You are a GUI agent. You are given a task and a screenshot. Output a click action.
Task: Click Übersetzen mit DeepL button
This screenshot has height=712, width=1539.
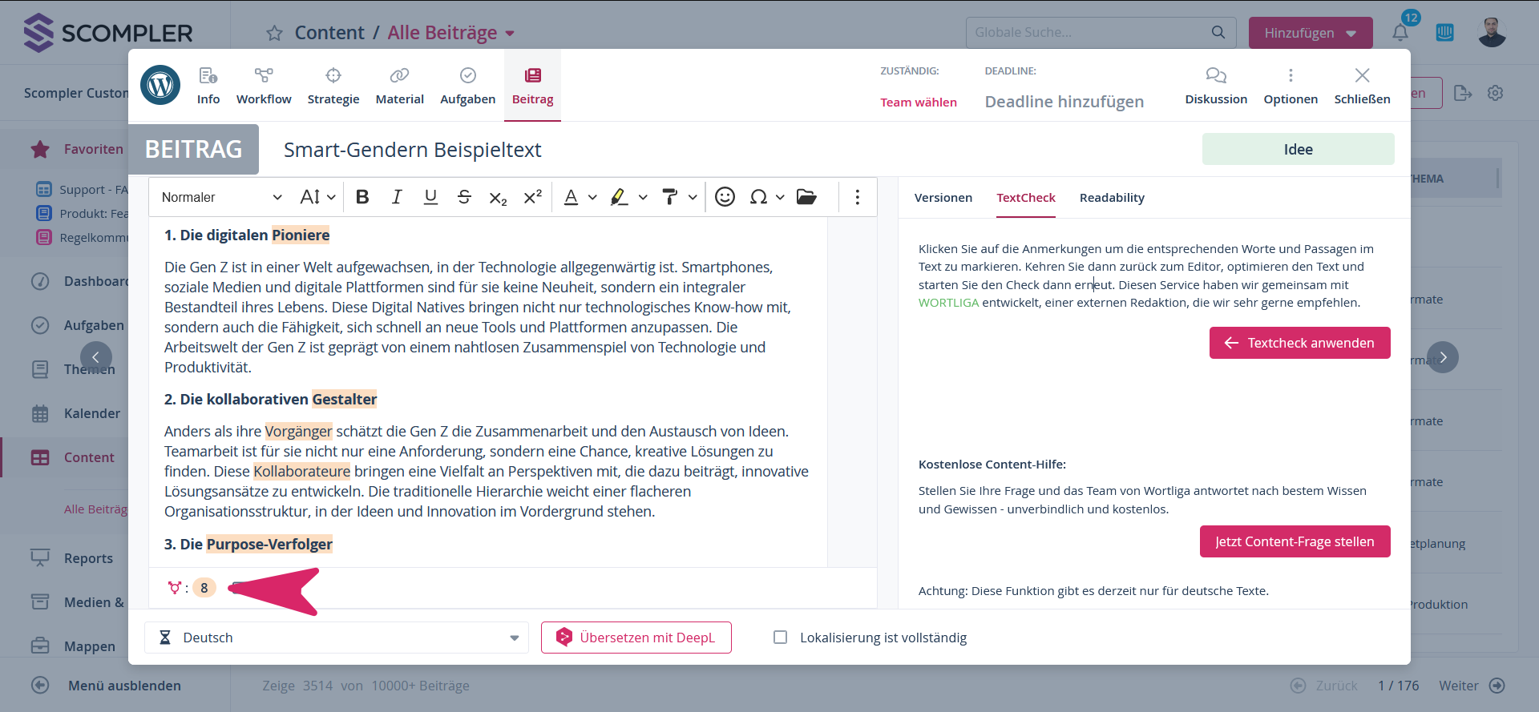click(636, 638)
